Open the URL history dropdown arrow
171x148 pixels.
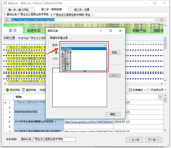[x=154, y=20]
